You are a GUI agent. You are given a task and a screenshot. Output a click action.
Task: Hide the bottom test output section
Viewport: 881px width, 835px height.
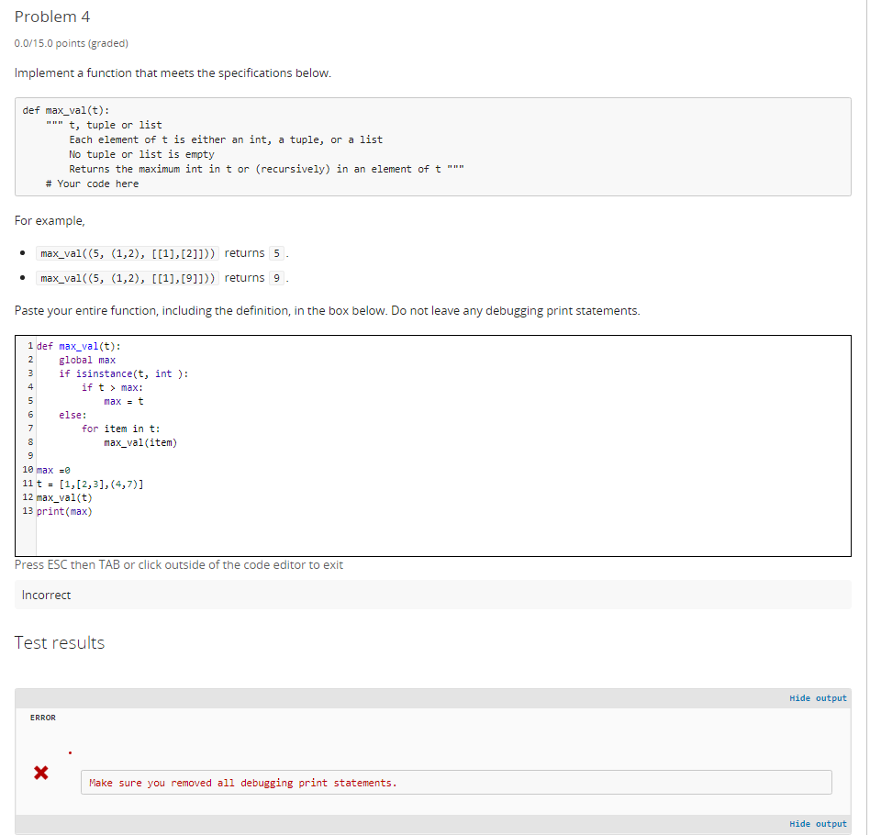(x=817, y=824)
